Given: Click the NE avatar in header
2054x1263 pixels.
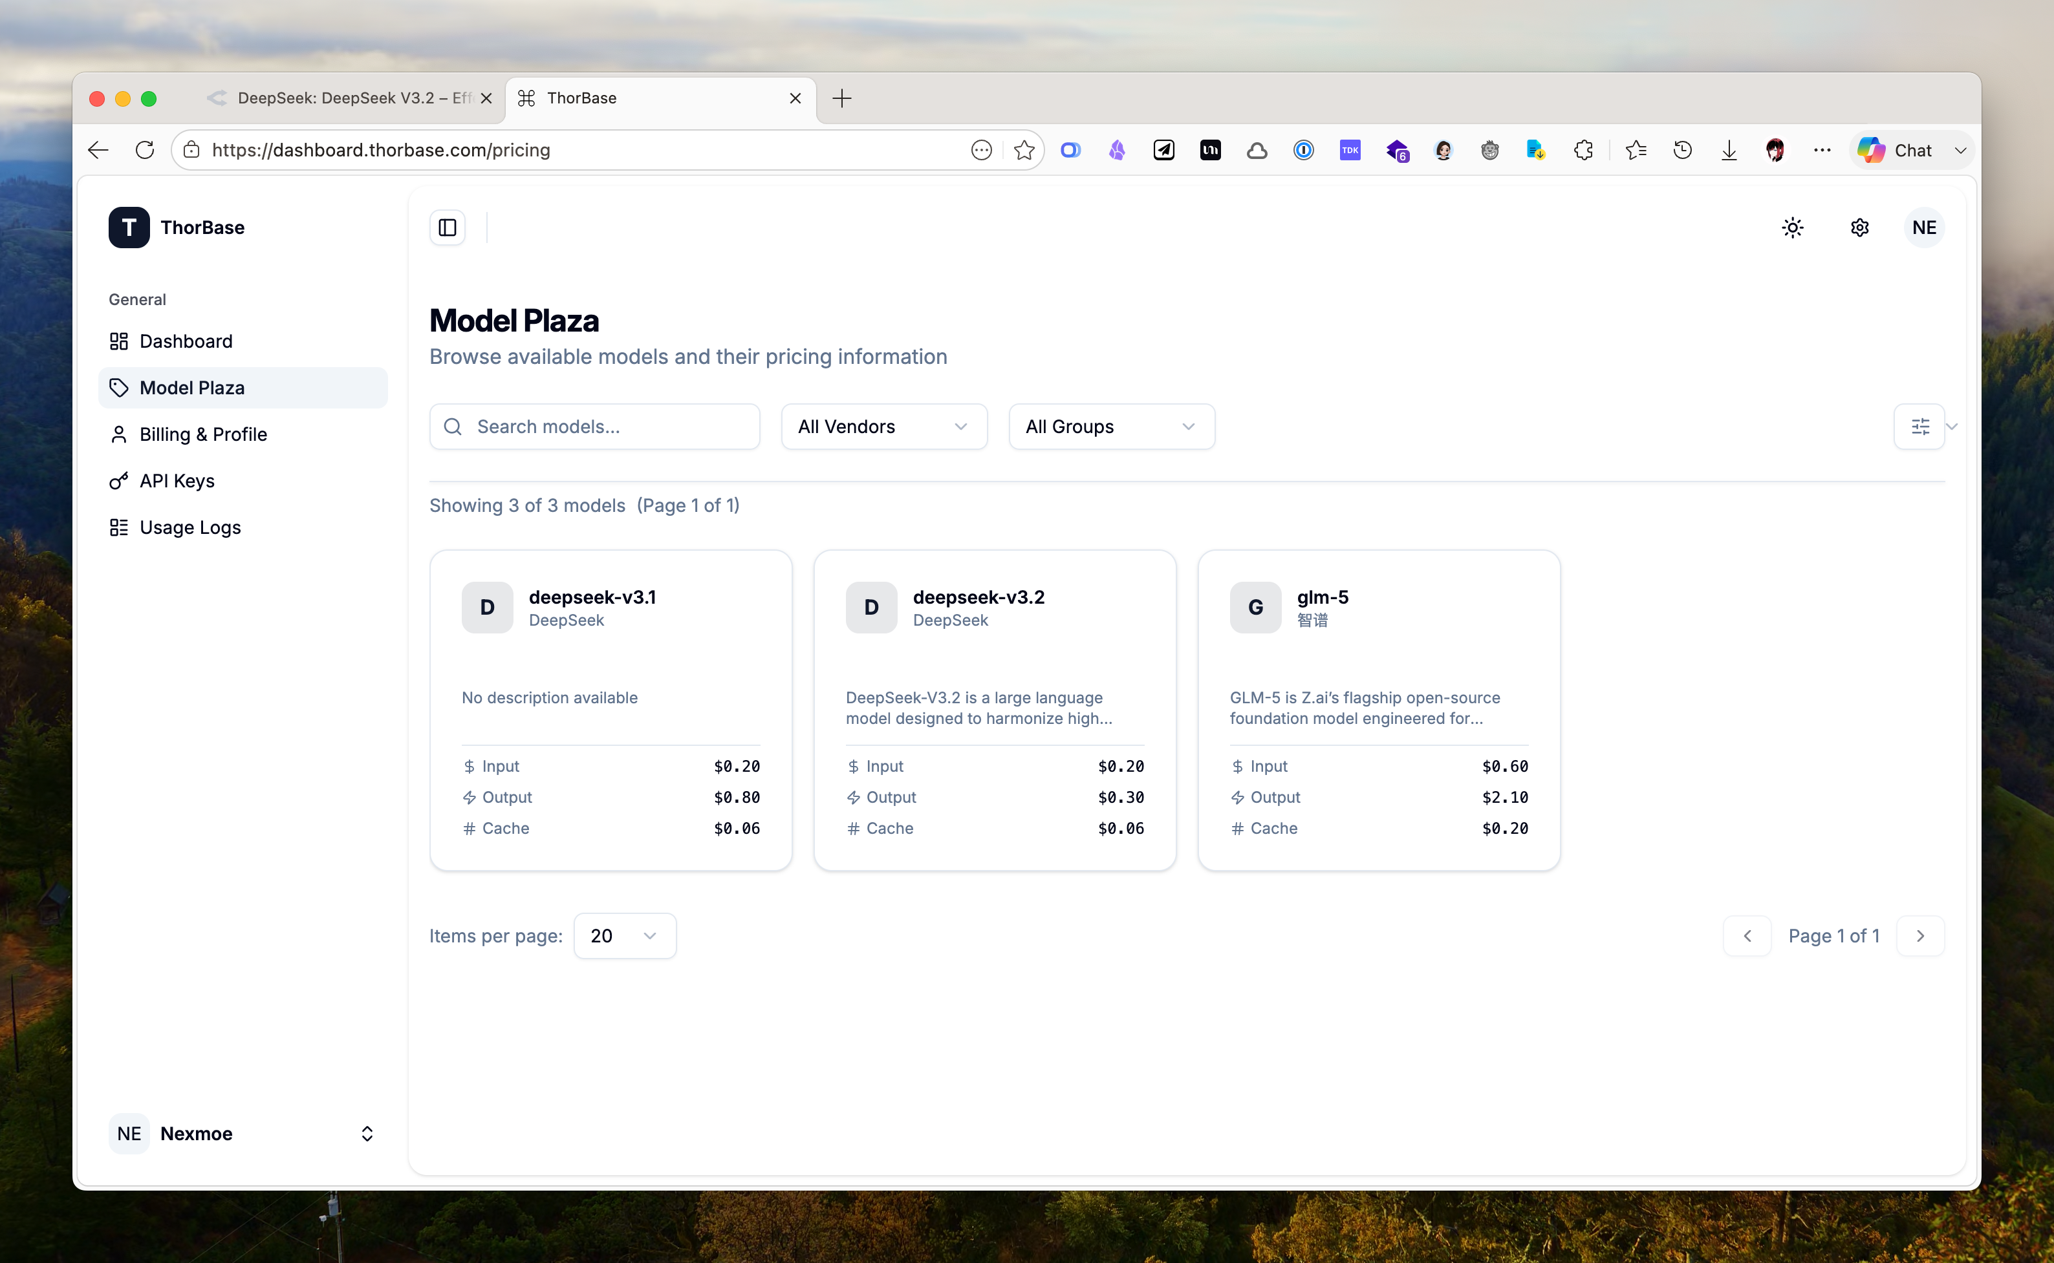Looking at the screenshot, I should tap(1923, 228).
